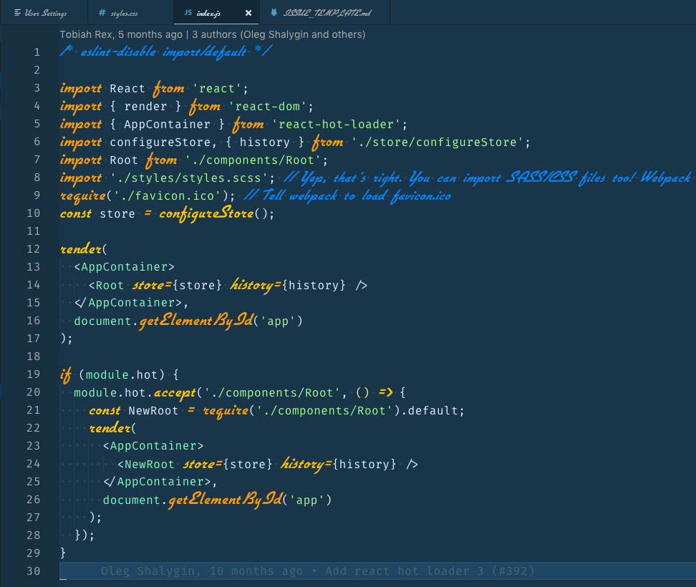
Task: Select line number 19 in the gutter
Action: (x=33, y=374)
